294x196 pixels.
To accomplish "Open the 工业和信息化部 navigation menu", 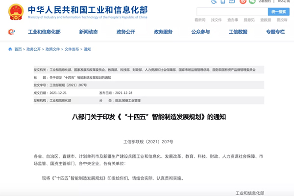I will pos(44,32).
